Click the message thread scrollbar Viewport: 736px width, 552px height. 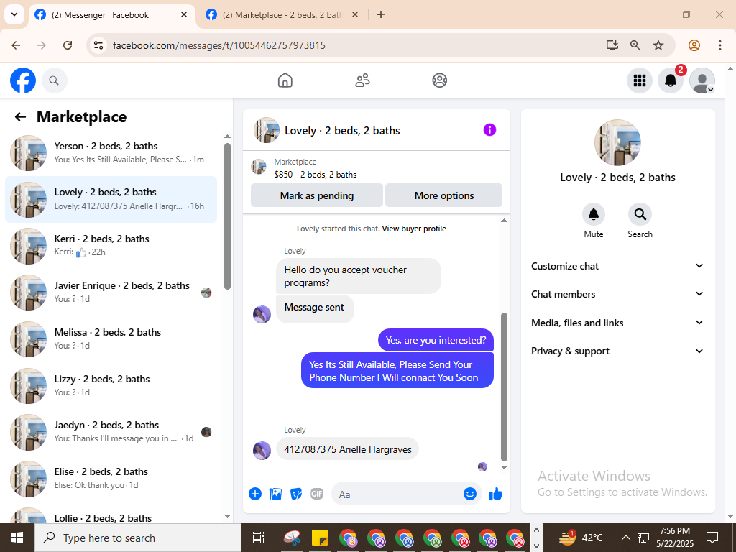(x=504, y=387)
